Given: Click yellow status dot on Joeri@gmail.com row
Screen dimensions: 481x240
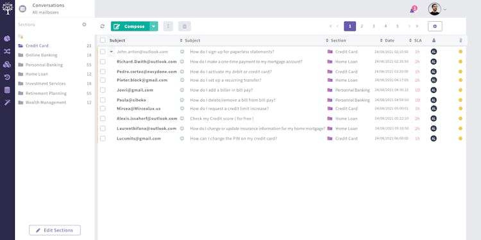Looking at the screenshot, I should pos(460,90).
